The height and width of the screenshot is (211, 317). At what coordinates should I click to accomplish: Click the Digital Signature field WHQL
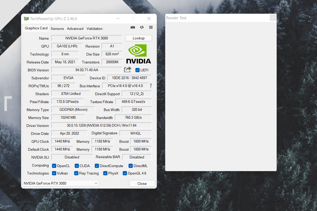(x=136, y=133)
